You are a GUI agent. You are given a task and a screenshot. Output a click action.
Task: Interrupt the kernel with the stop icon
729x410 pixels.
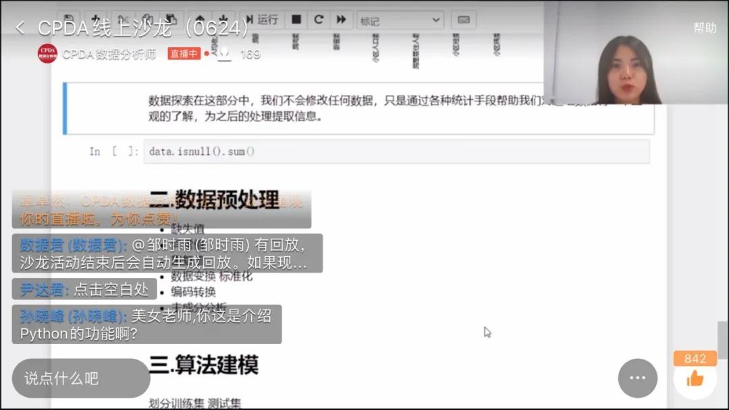click(x=296, y=20)
